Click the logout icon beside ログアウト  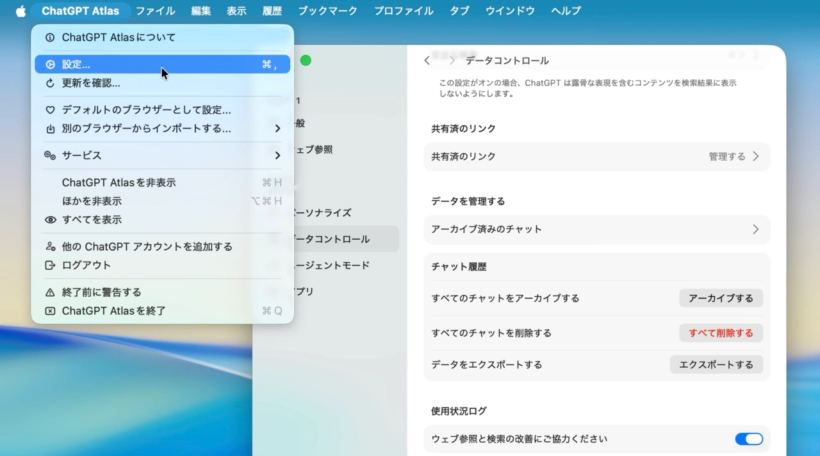click(x=50, y=265)
